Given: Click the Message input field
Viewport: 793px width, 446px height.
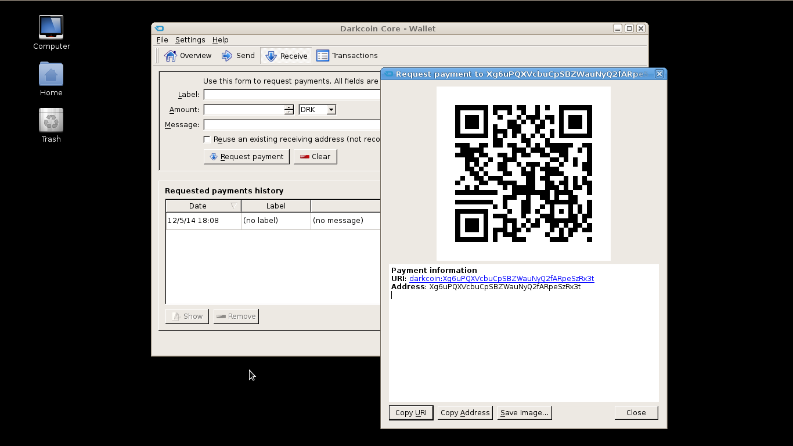Looking at the screenshot, I should (292, 125).
